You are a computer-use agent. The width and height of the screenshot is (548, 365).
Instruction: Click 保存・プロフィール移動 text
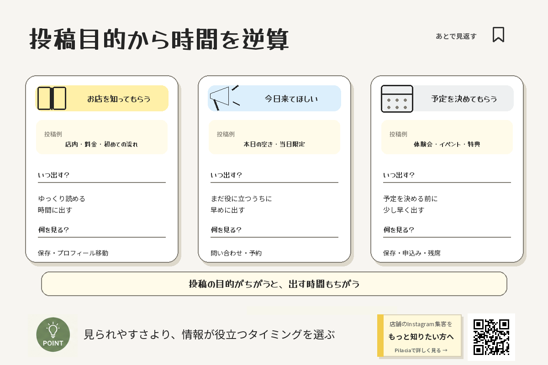pyautogui.click(x=73, y=253)
